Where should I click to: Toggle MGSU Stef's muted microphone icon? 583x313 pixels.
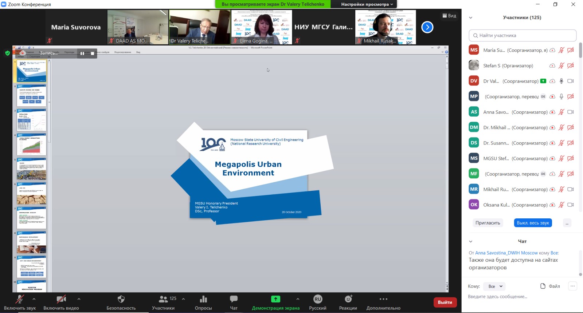coord(562,158)
